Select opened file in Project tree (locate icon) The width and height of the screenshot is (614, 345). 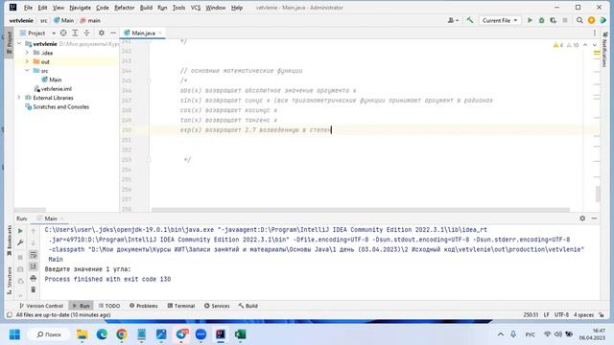coord(63,33)
